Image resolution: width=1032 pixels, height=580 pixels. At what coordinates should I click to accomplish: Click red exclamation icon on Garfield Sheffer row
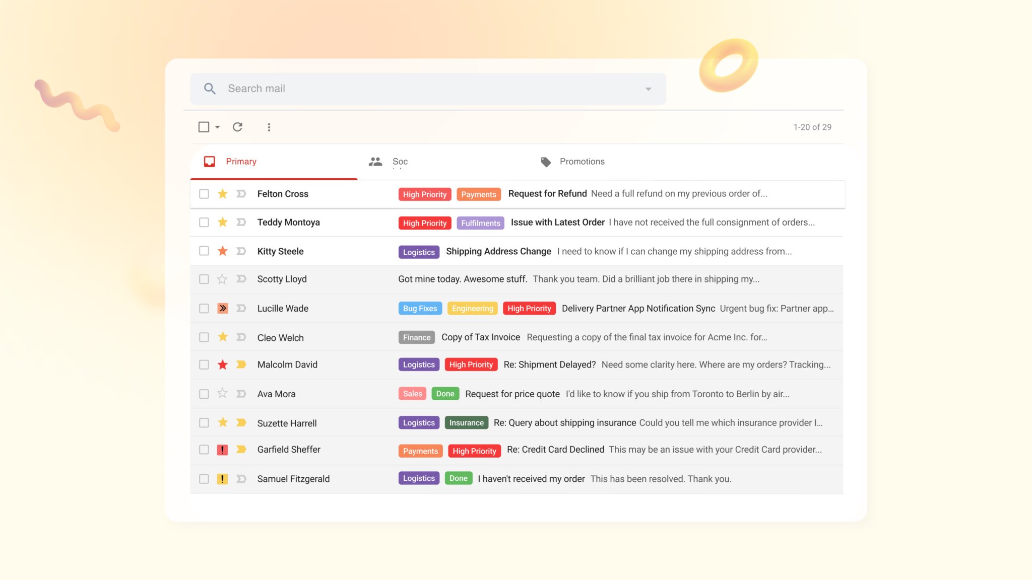click(222, 450)
